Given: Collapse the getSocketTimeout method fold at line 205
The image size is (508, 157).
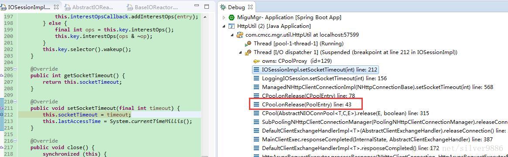Looking at the screenshot, I should pos(16,69).
